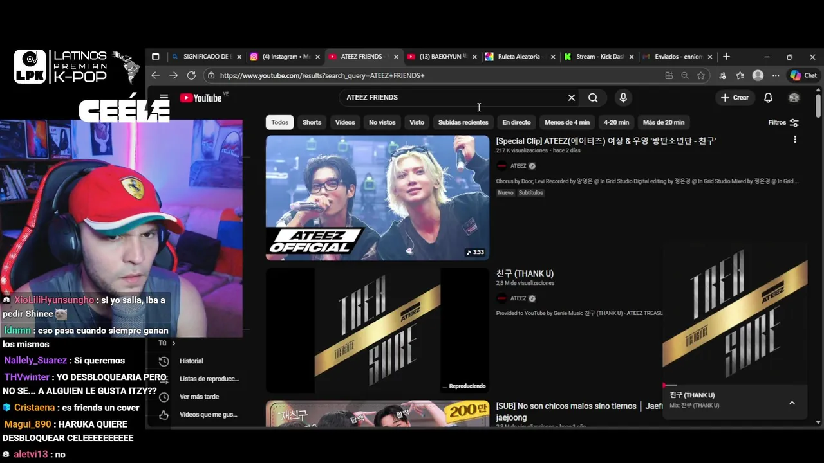This screenshot has width=824, height=463.
Task: Open a new browser tab with plus
Action: [x=726, y=57]
